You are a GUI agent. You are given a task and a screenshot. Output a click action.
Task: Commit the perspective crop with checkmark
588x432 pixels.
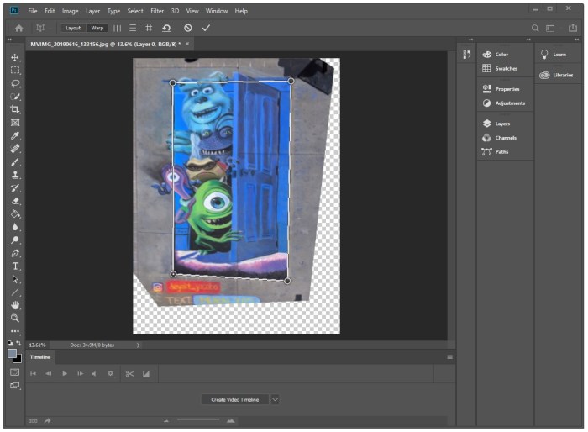[x=206, y=28]
